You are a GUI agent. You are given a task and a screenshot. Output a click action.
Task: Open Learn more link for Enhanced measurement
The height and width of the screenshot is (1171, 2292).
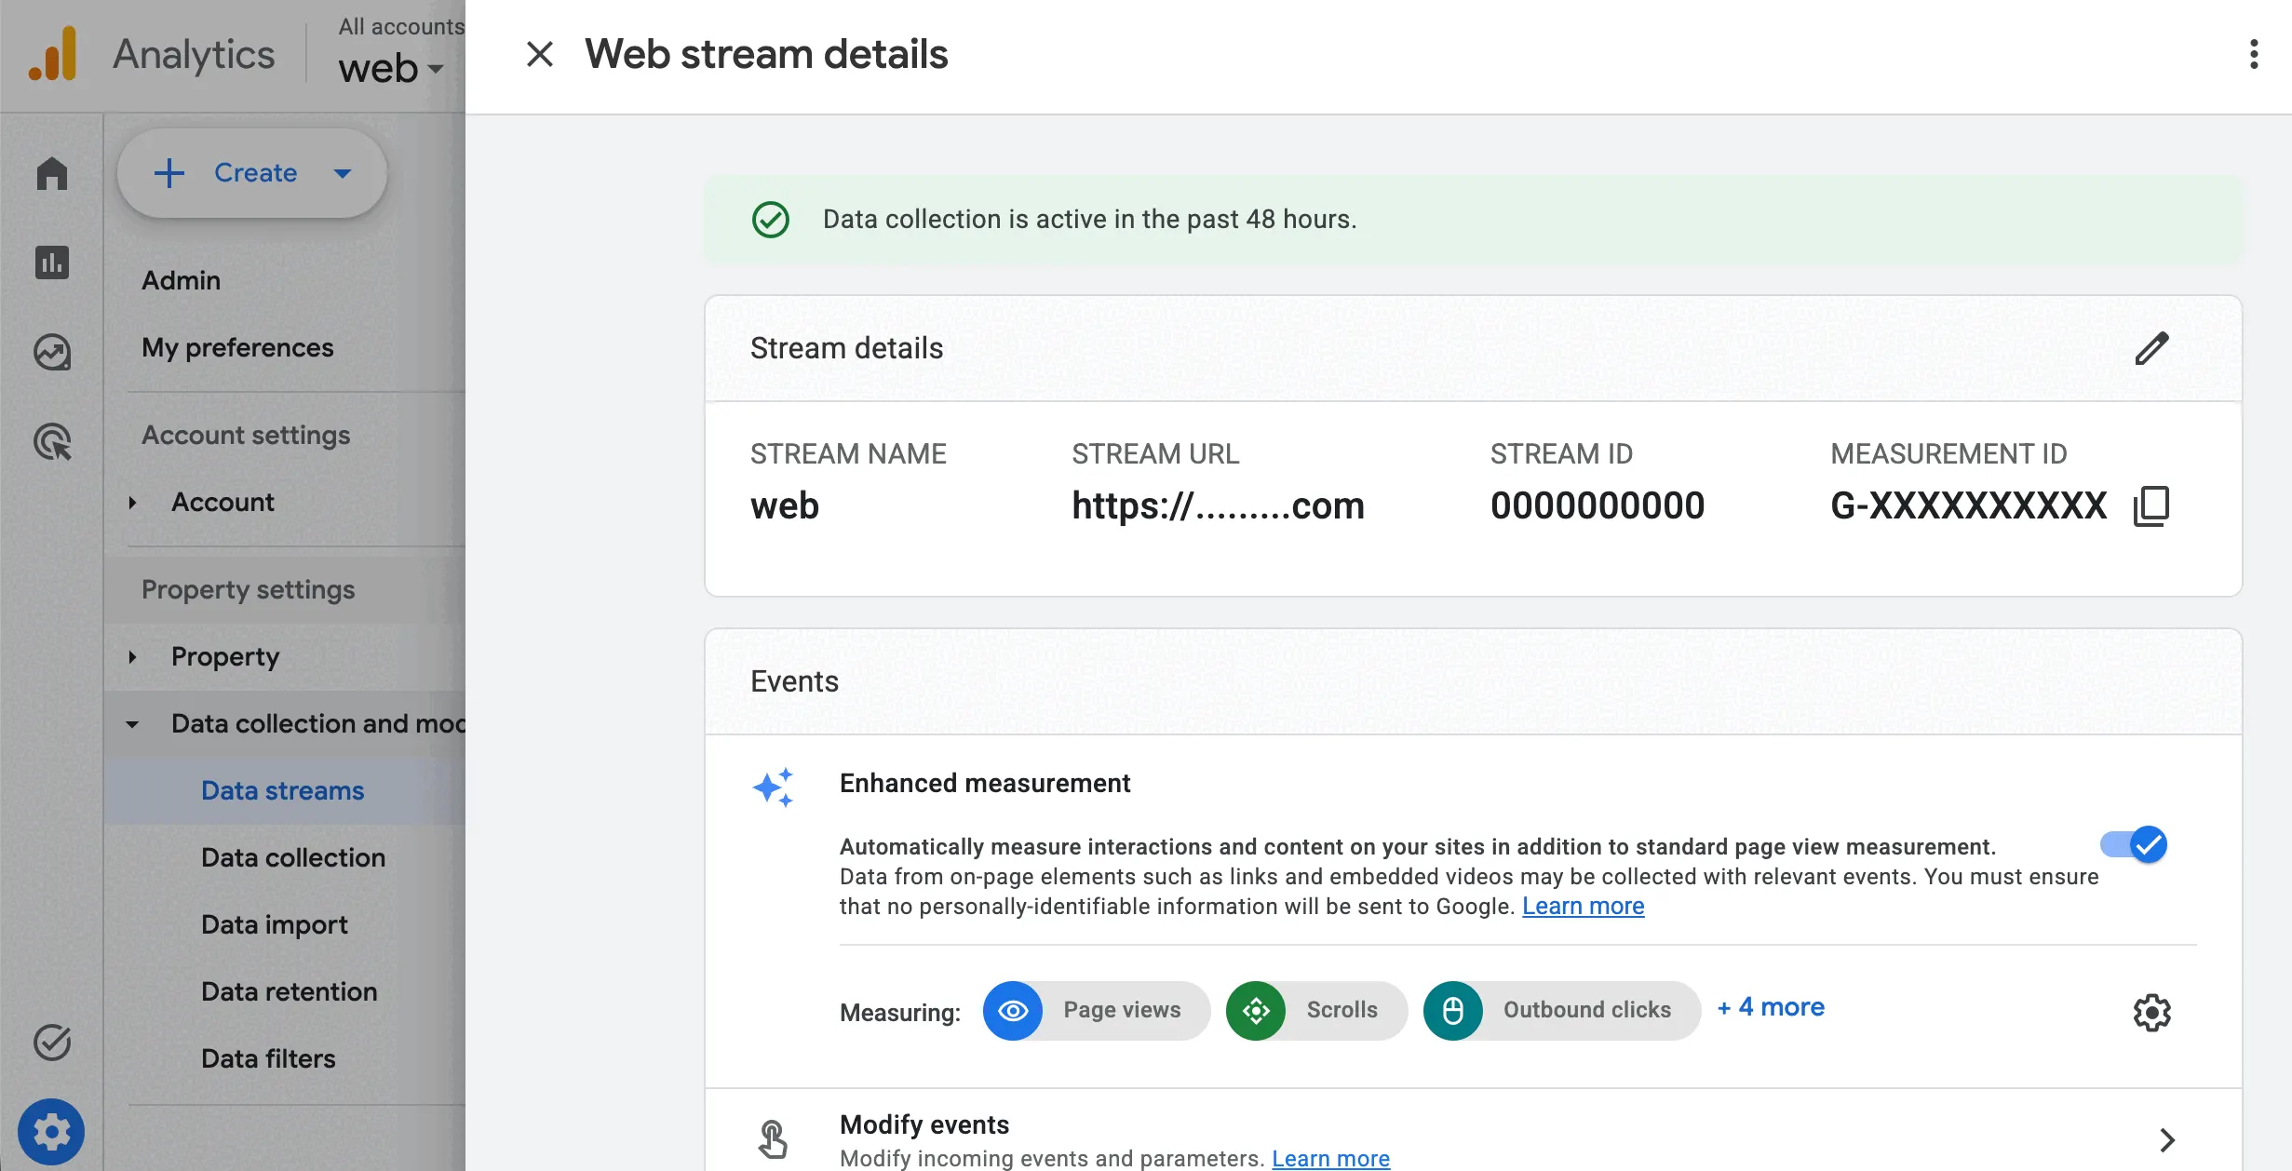(1583, 906)
